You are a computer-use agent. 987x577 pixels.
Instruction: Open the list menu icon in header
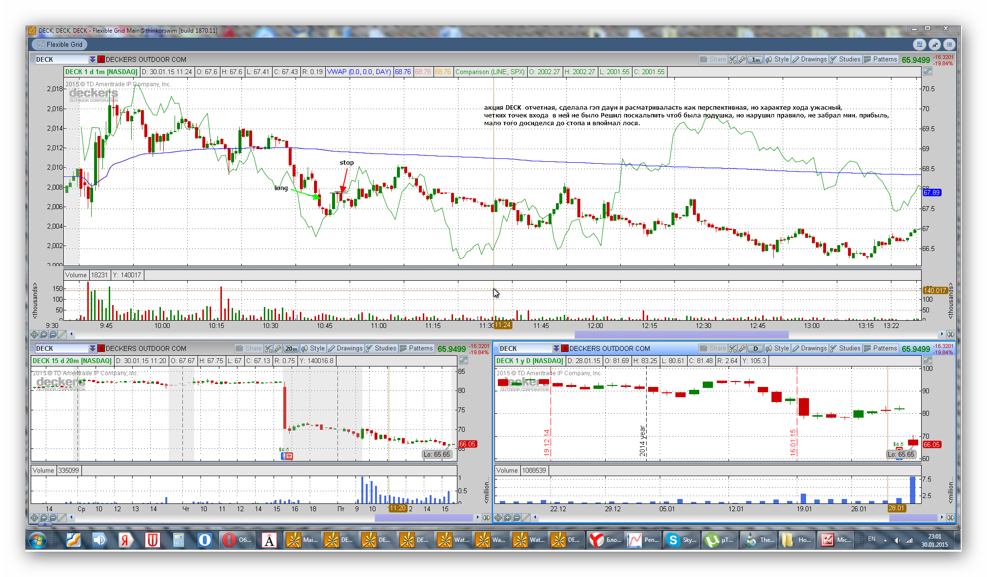(949, 44)
